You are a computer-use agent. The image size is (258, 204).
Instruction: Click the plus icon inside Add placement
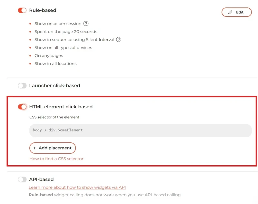pos(35,148)
